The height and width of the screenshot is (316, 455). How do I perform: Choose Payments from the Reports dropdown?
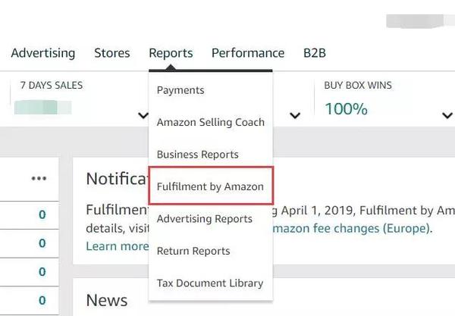coord(180,90)
